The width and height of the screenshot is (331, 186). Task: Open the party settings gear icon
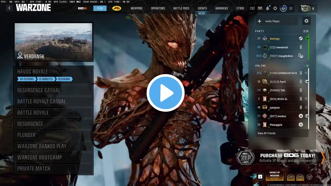[x=306, y=21]
